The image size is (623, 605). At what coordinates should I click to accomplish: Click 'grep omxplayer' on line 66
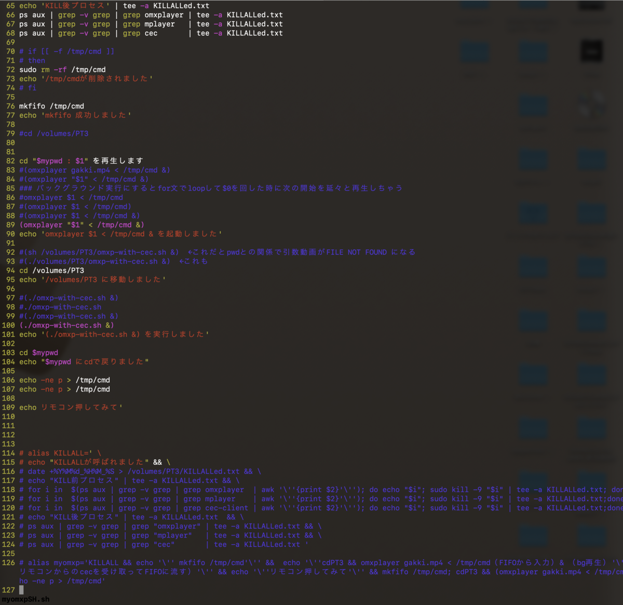click(153, 15)
